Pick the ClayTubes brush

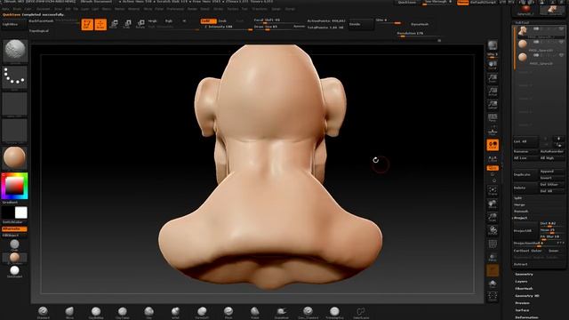(x=123, y=312)
